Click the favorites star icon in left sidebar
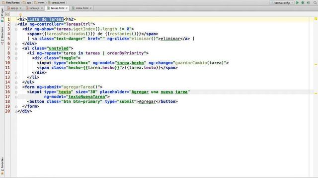Viewport: 318px width, 178px height. [2, 173]
